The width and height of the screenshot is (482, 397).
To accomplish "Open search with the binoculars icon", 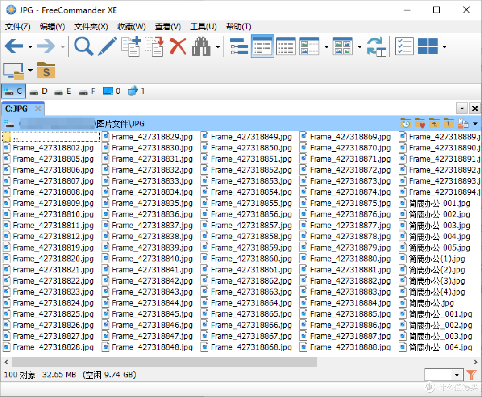I will click(201, 46).
